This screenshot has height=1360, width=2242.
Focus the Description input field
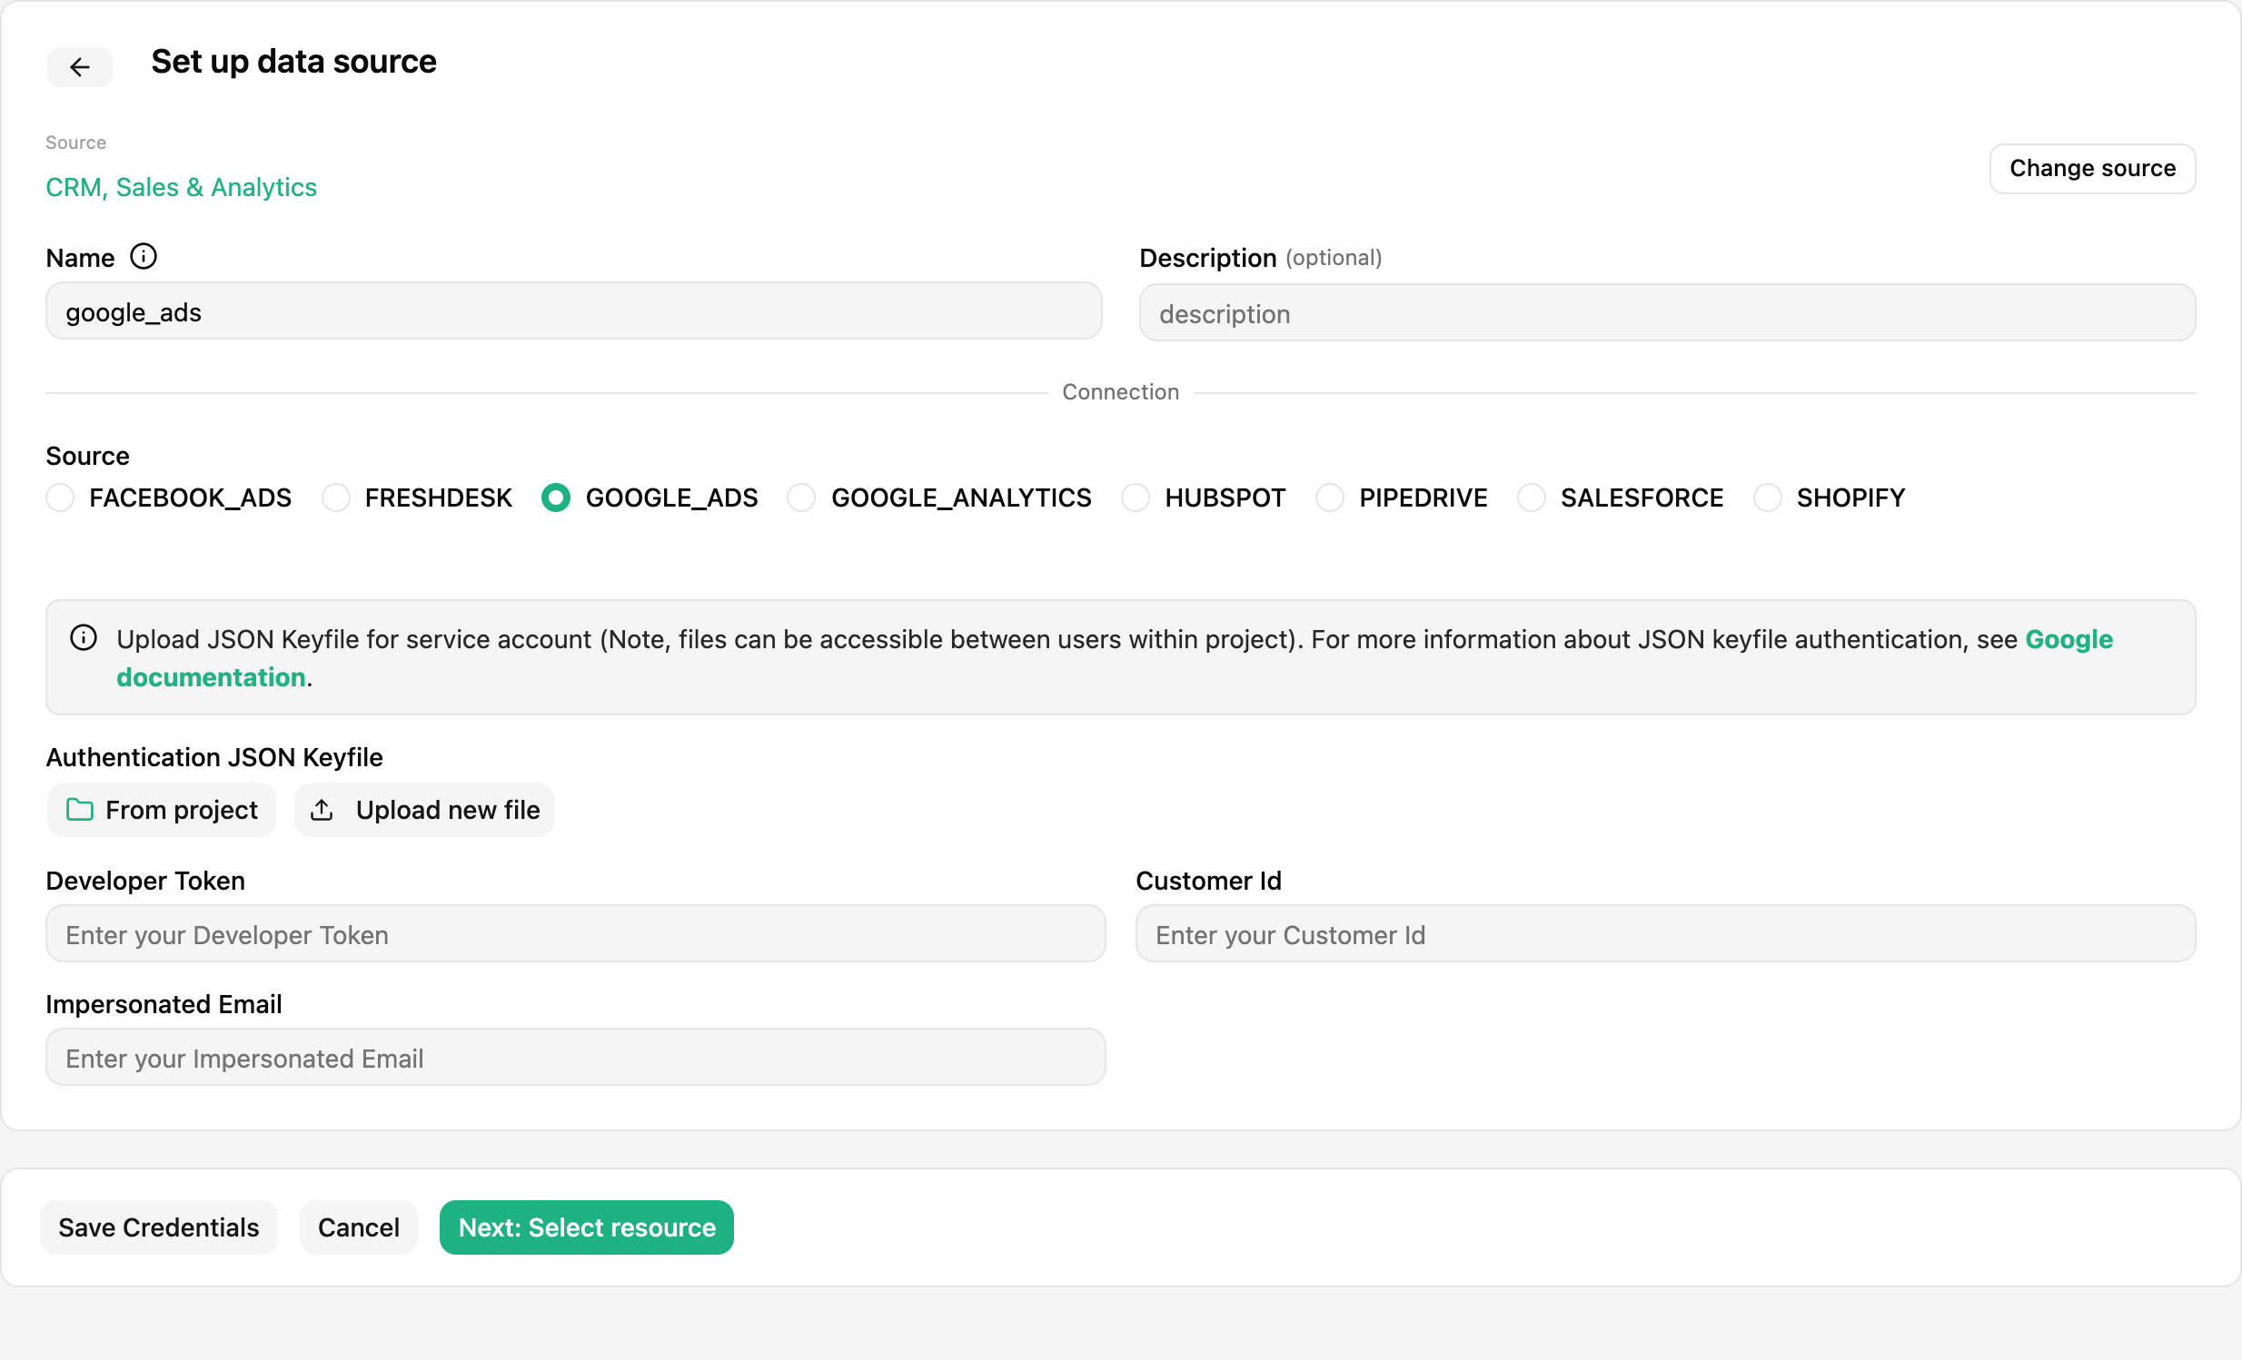[1667, 312]
